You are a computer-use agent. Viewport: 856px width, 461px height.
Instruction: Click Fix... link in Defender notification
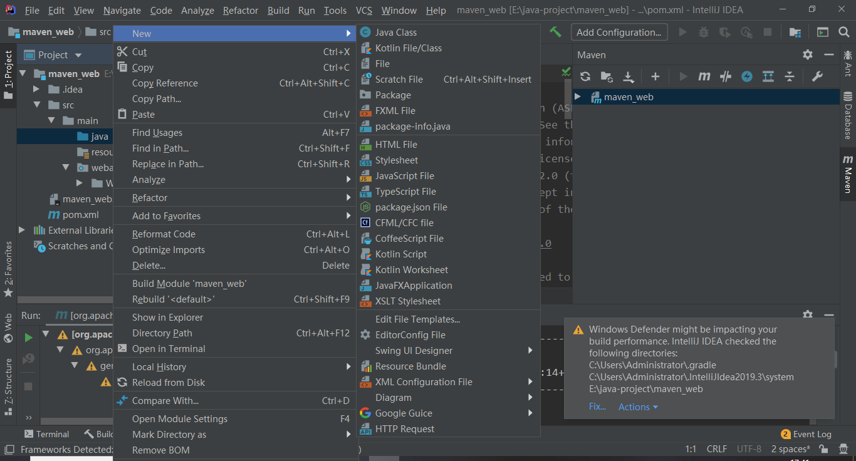[x=597, y=407]
